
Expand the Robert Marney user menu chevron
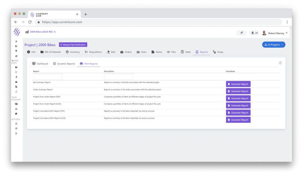tap(287, 33)
